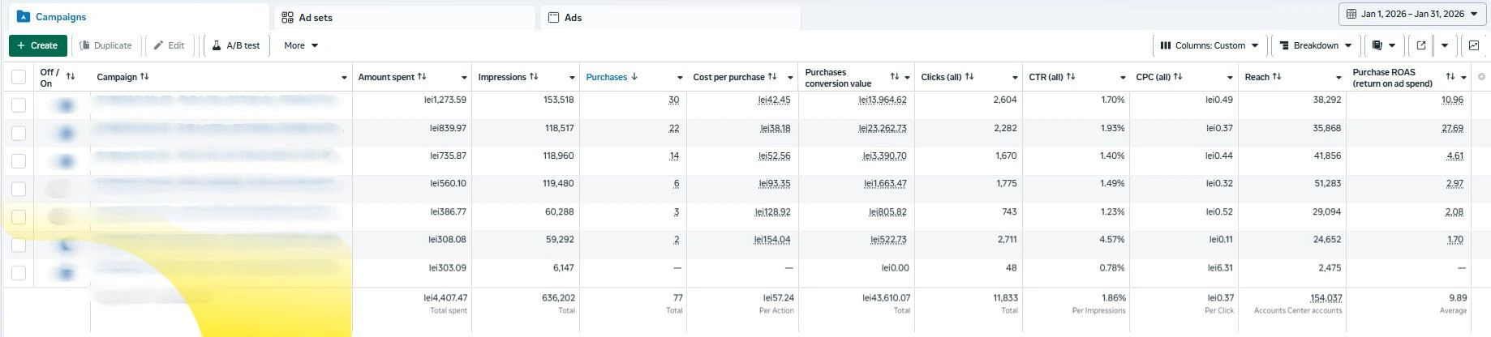Switch to the Ad sets tab
1491x337 pixels.
click(316, 17)
